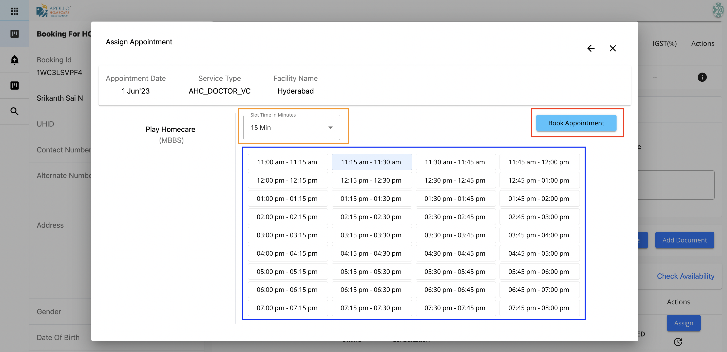Click the 15 Min dropdown arrow
This screenshot has width=727, height=352.
[x=330, y=128]
